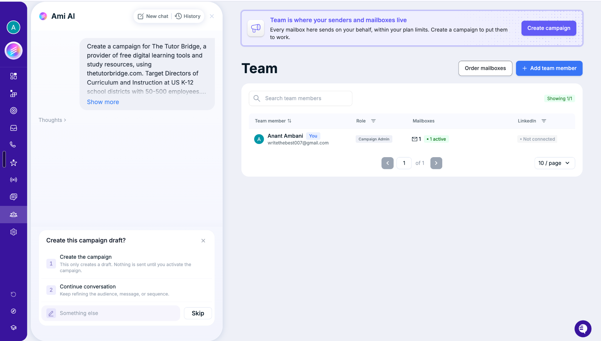Open the 10 / page dropdown

click(554, 163)
